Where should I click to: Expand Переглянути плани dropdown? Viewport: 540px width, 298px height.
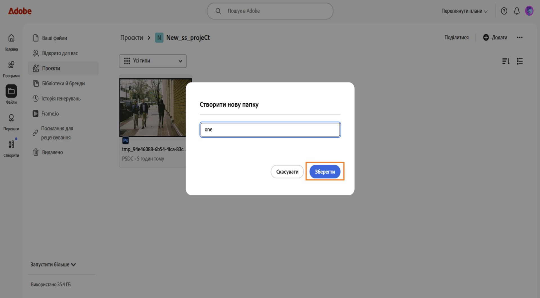click(x=464, y=11)
